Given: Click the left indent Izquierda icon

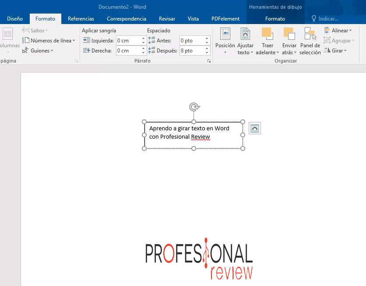Looking at the screenshot, I should (x=87, y=40).
